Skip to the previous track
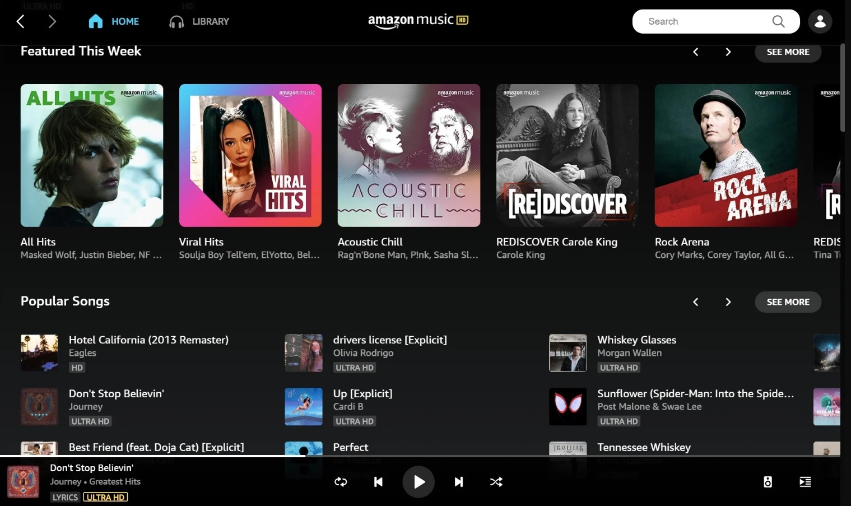The image size is (851, 506). [378, 482]
